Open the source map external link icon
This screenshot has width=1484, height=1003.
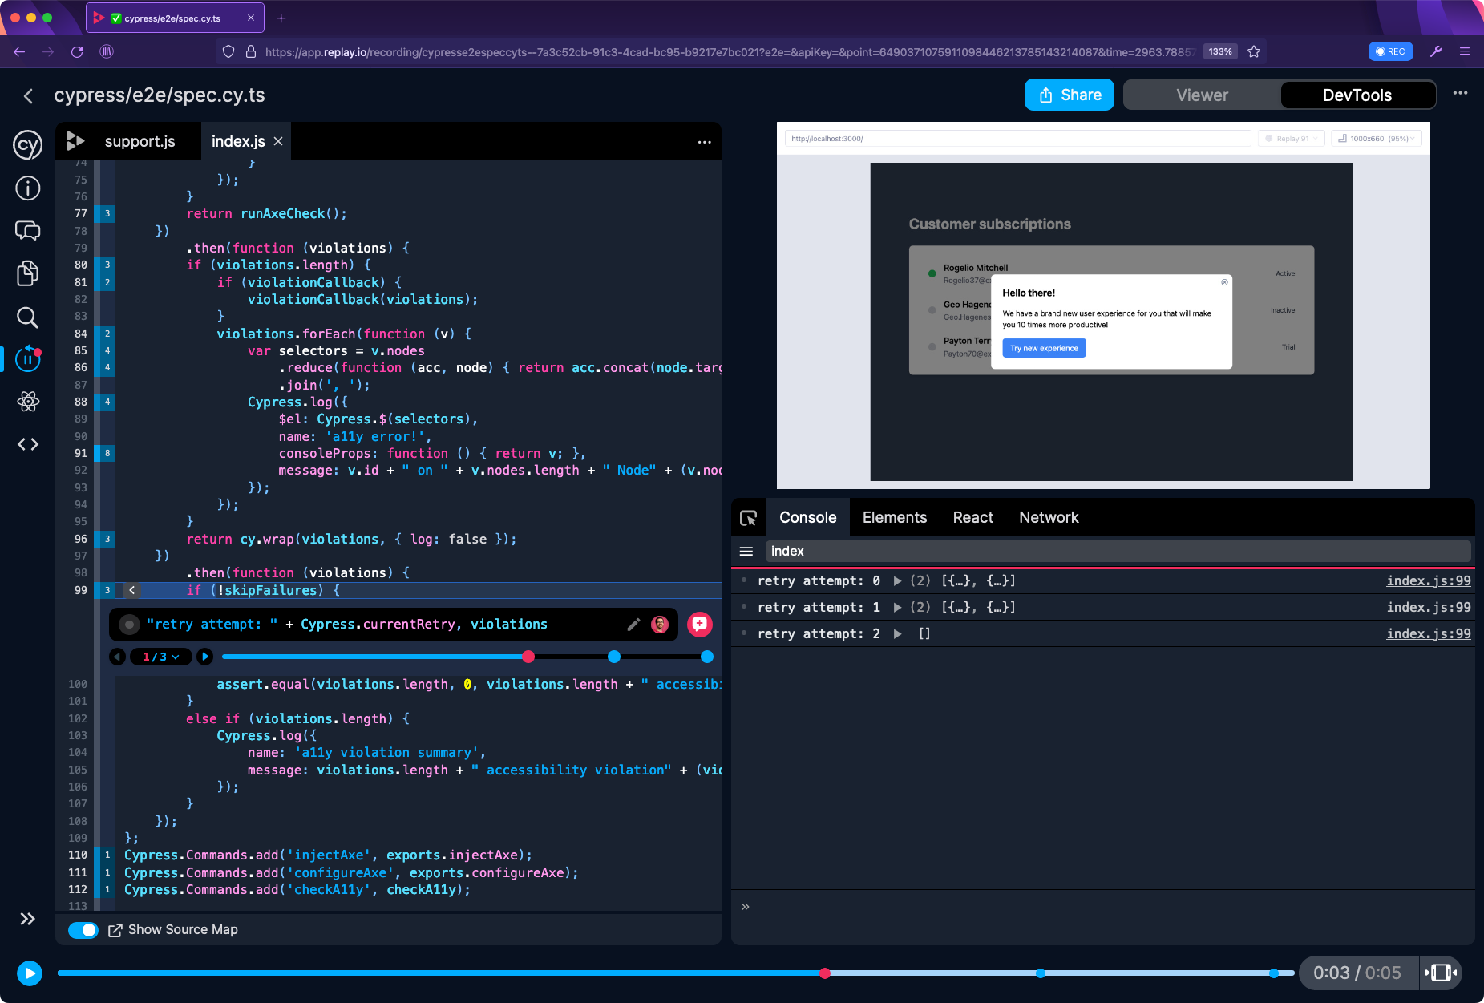pyautogui.click(x=115, y=930)
